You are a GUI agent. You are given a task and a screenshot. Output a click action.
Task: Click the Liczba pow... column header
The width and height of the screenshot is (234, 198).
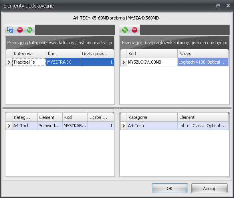coord(97,54)
